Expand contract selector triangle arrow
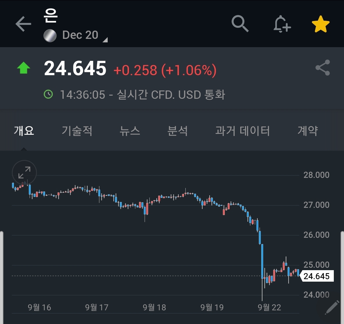The image size is (344, 324). (105, 40)
